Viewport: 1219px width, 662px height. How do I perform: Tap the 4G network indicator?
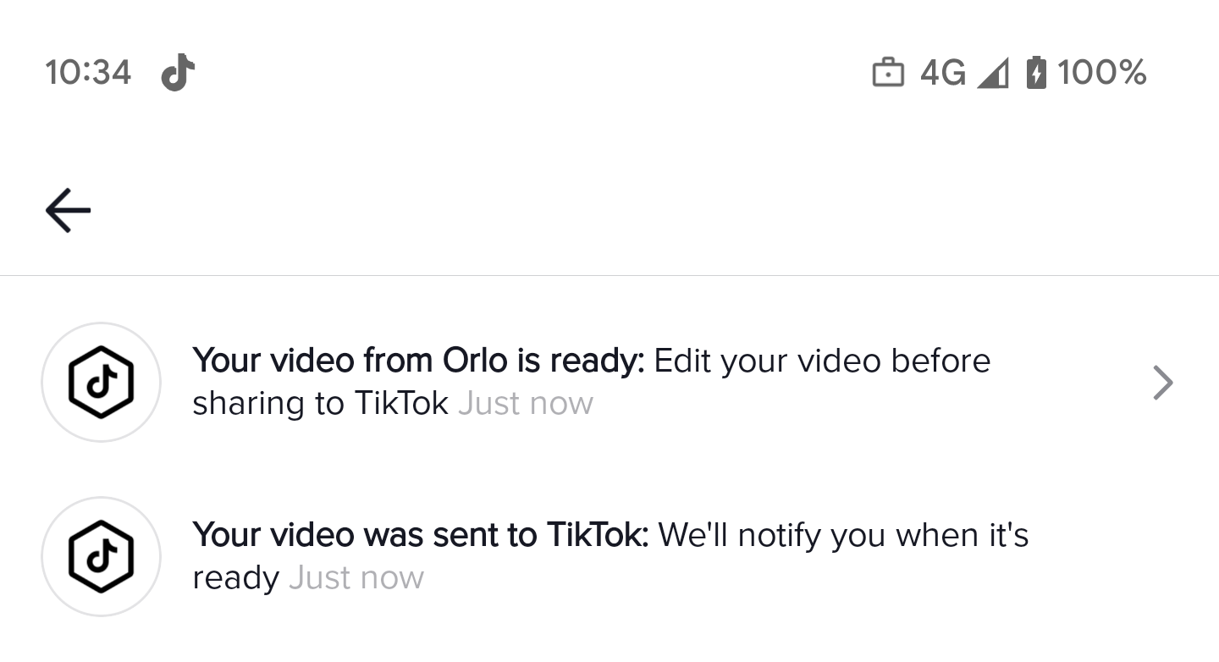[x=942, y=73]
